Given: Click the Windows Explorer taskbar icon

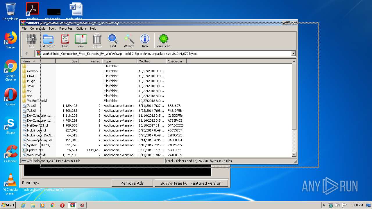Looking at the screenshot, I should point(33,205).
